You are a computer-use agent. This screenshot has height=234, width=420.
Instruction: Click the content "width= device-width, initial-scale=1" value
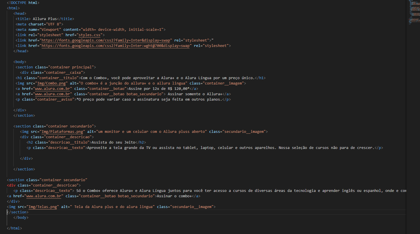pos(122,30)
